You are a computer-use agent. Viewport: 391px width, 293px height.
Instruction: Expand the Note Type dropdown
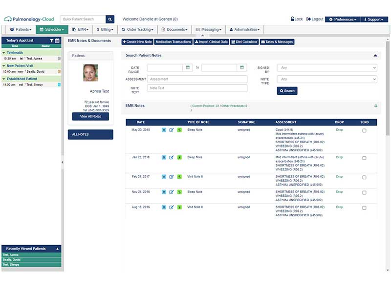pos(327,79)
